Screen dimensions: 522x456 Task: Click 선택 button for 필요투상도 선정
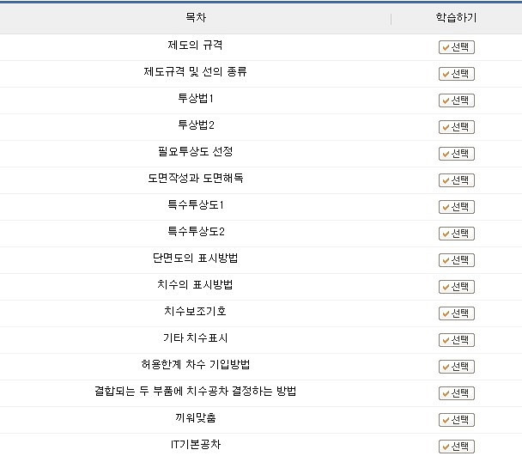pyautogui.click(x=457, y=154)
